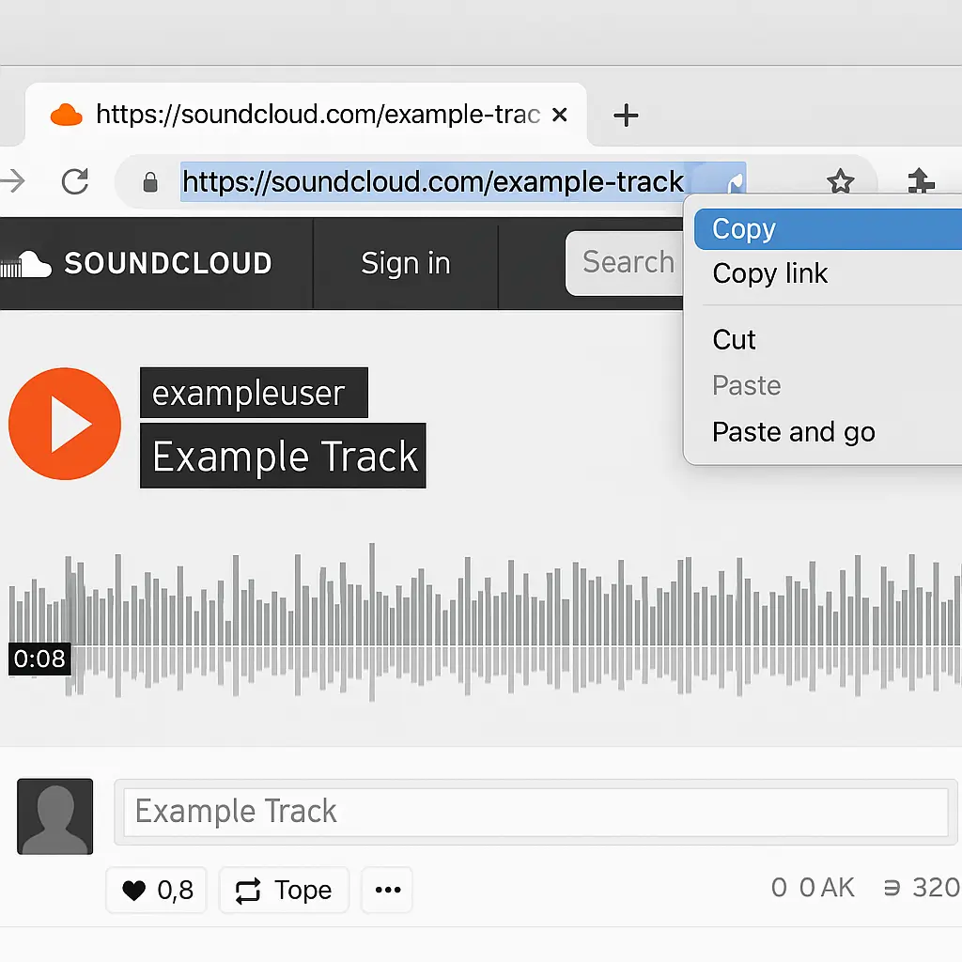Click the browser tab title

[318, 115]
